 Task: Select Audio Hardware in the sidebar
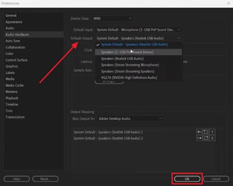(34, 34)
